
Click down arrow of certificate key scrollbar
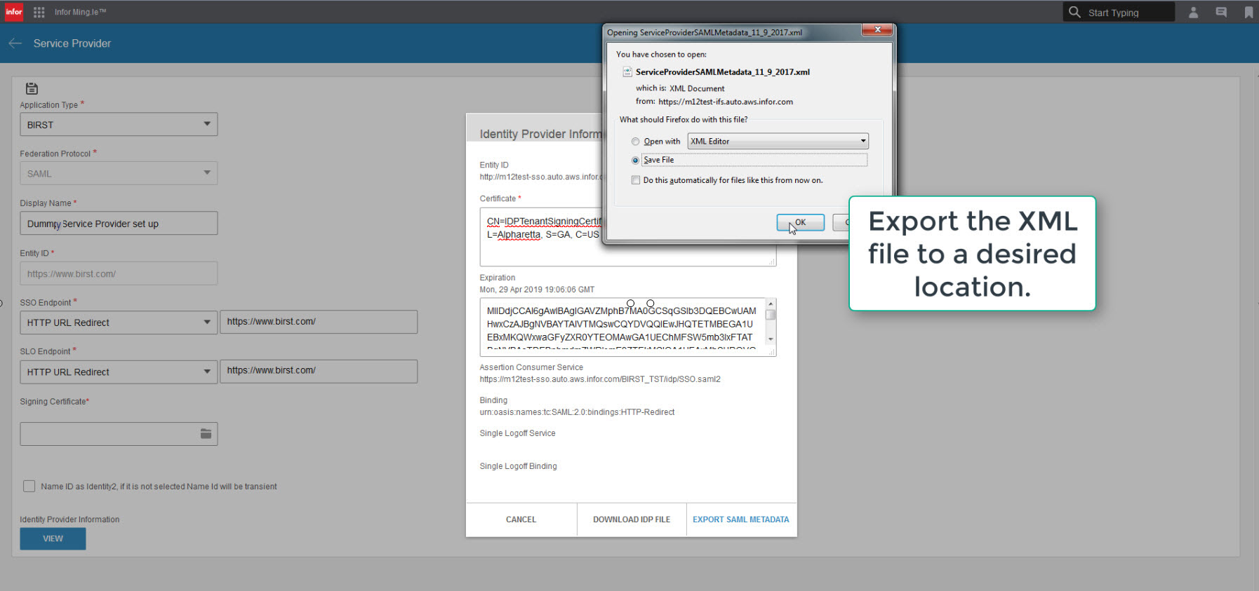[x=771, y=339]
